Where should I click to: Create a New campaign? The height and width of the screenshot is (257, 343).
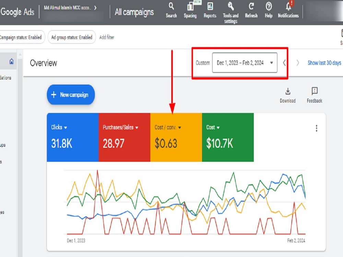[x=70, y=95]
